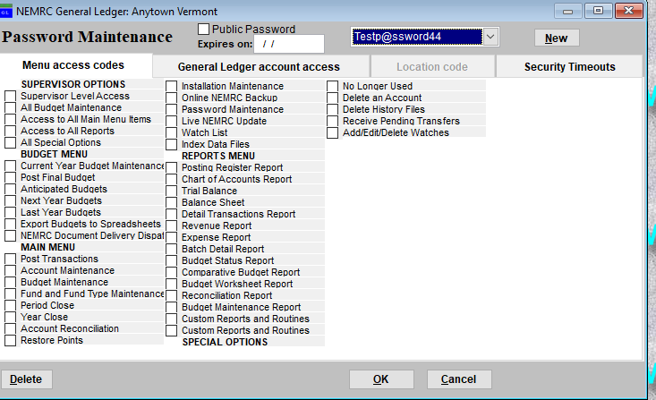
Task: Enable Account Maintenance checkbox
Action: [11, 271]
